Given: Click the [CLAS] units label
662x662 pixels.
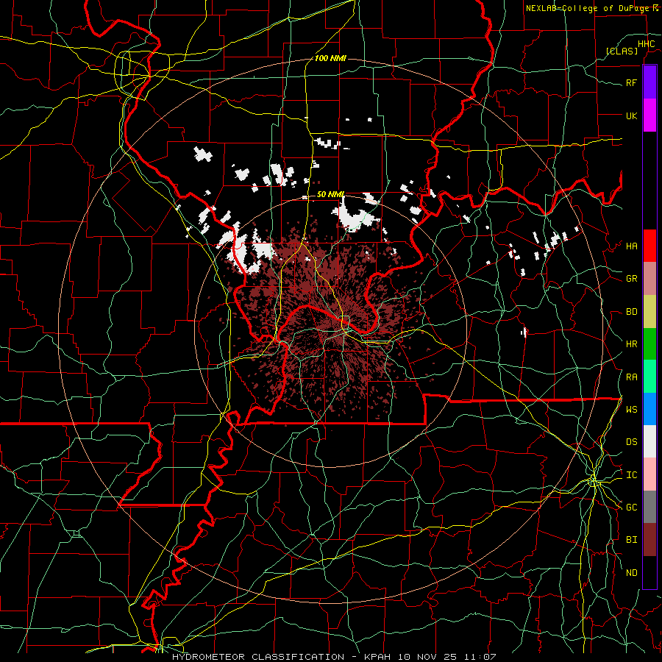Looking at the screenshot, I should [x=622, y=51].
